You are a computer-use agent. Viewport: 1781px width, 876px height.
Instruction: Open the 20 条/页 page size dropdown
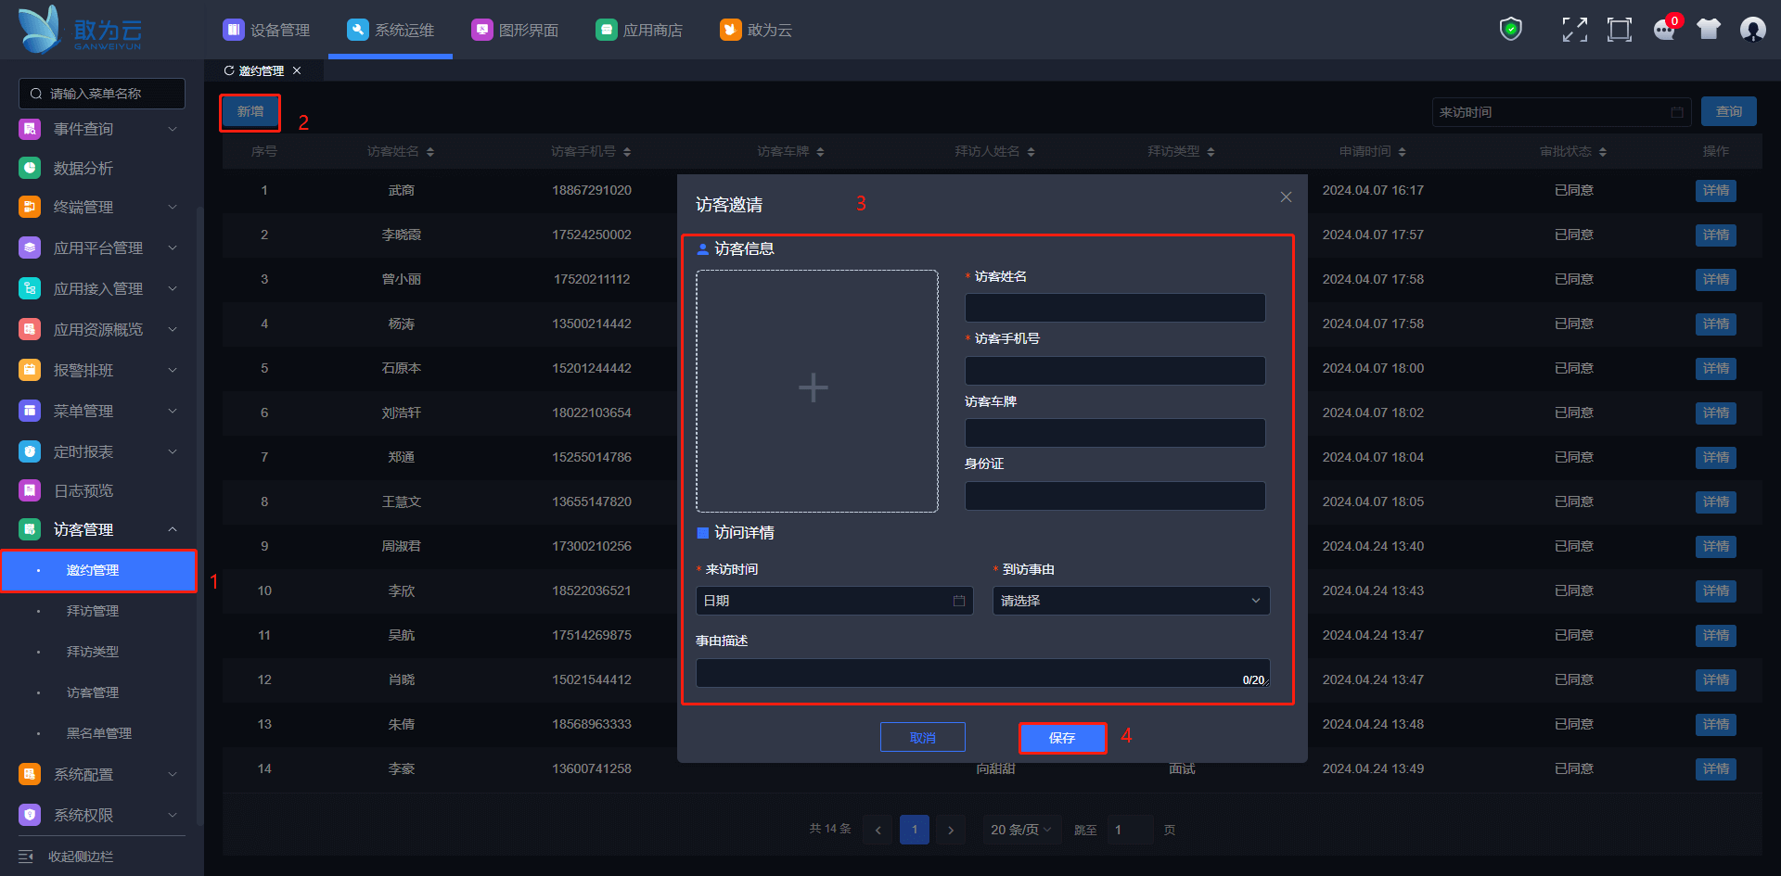click(1019, 830)
